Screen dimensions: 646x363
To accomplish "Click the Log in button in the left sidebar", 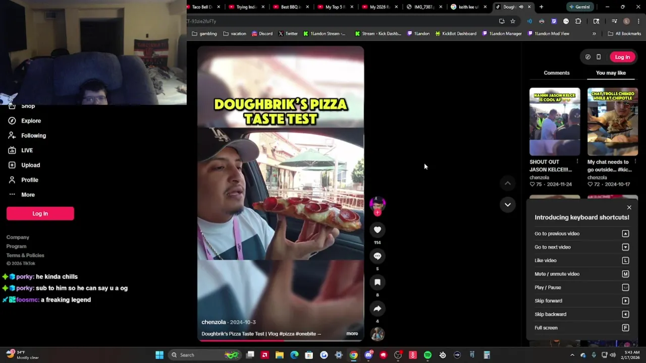I will (40, 213).
